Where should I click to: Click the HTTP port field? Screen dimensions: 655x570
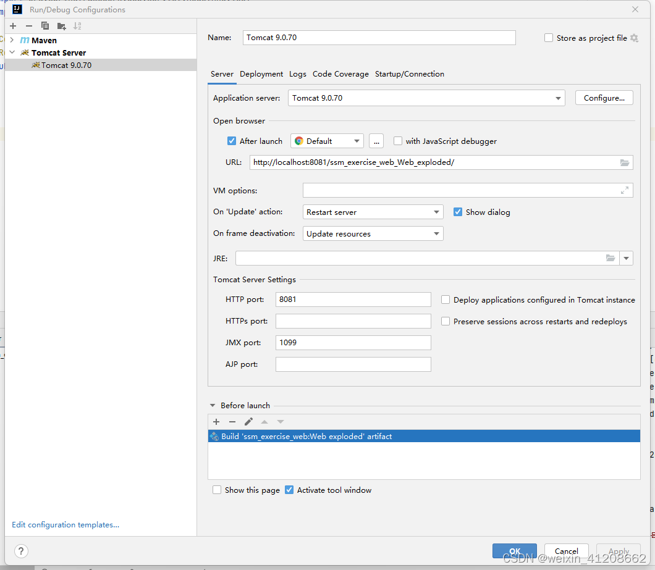tap(353, 300)
